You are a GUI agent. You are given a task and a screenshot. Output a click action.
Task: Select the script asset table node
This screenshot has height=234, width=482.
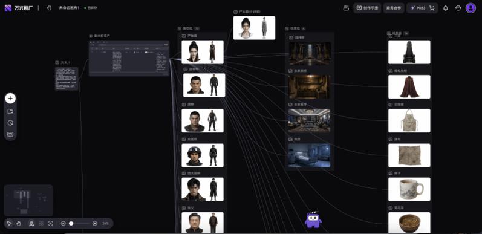pyautogui.click(x=129, y=58)
